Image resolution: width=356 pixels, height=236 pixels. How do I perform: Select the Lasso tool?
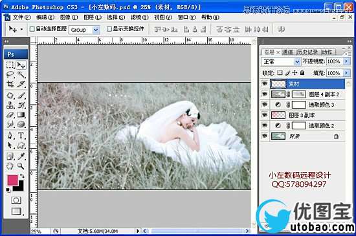tap(10, 74)
